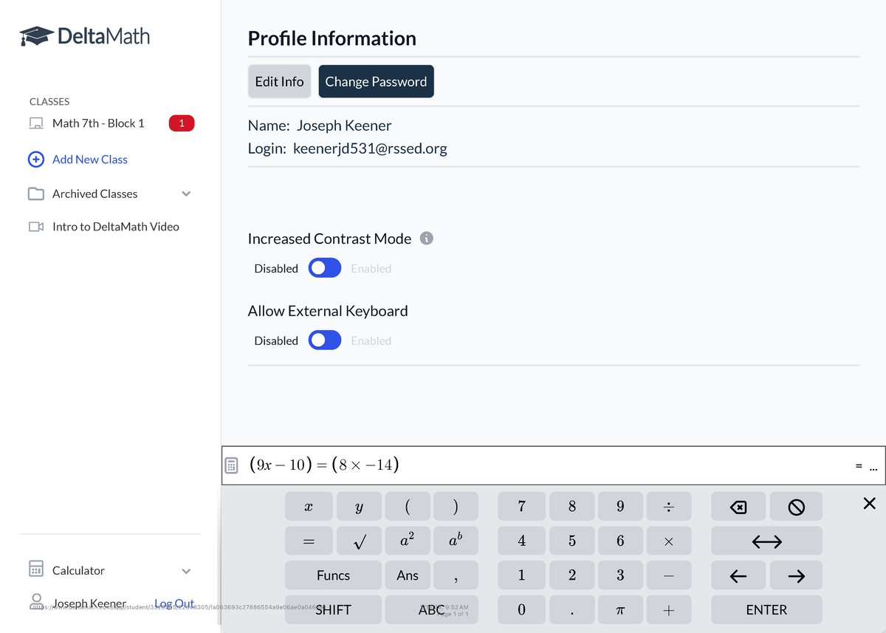Click the Change Password button
The image size is (886, 633).
(x=376, y=81)
